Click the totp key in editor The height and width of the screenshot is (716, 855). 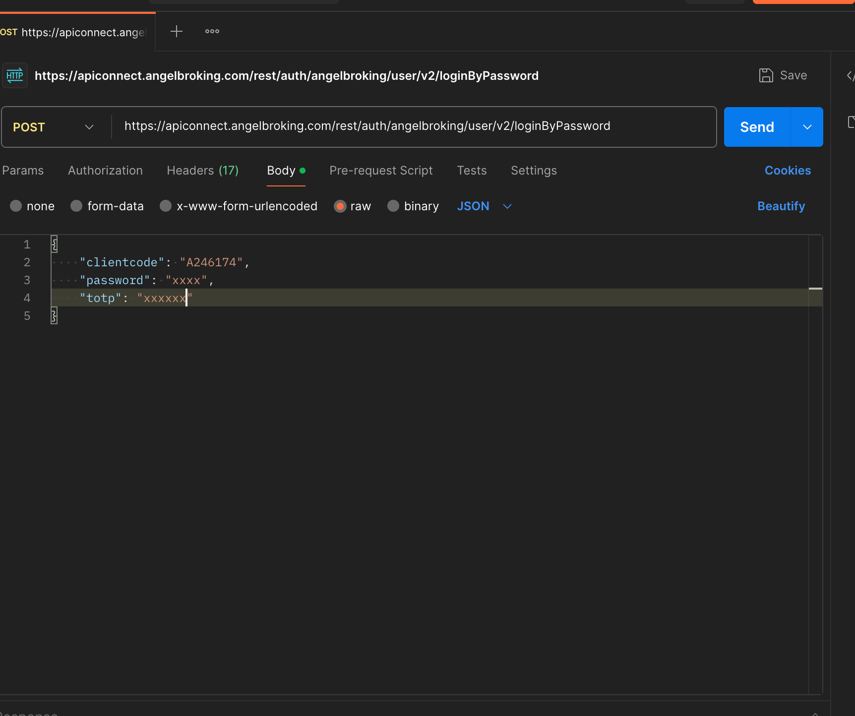101,298
